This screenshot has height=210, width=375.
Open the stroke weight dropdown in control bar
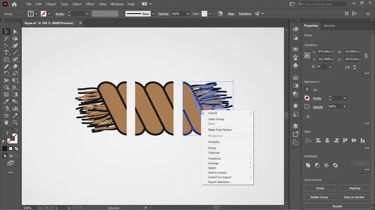tap(87, 14)
